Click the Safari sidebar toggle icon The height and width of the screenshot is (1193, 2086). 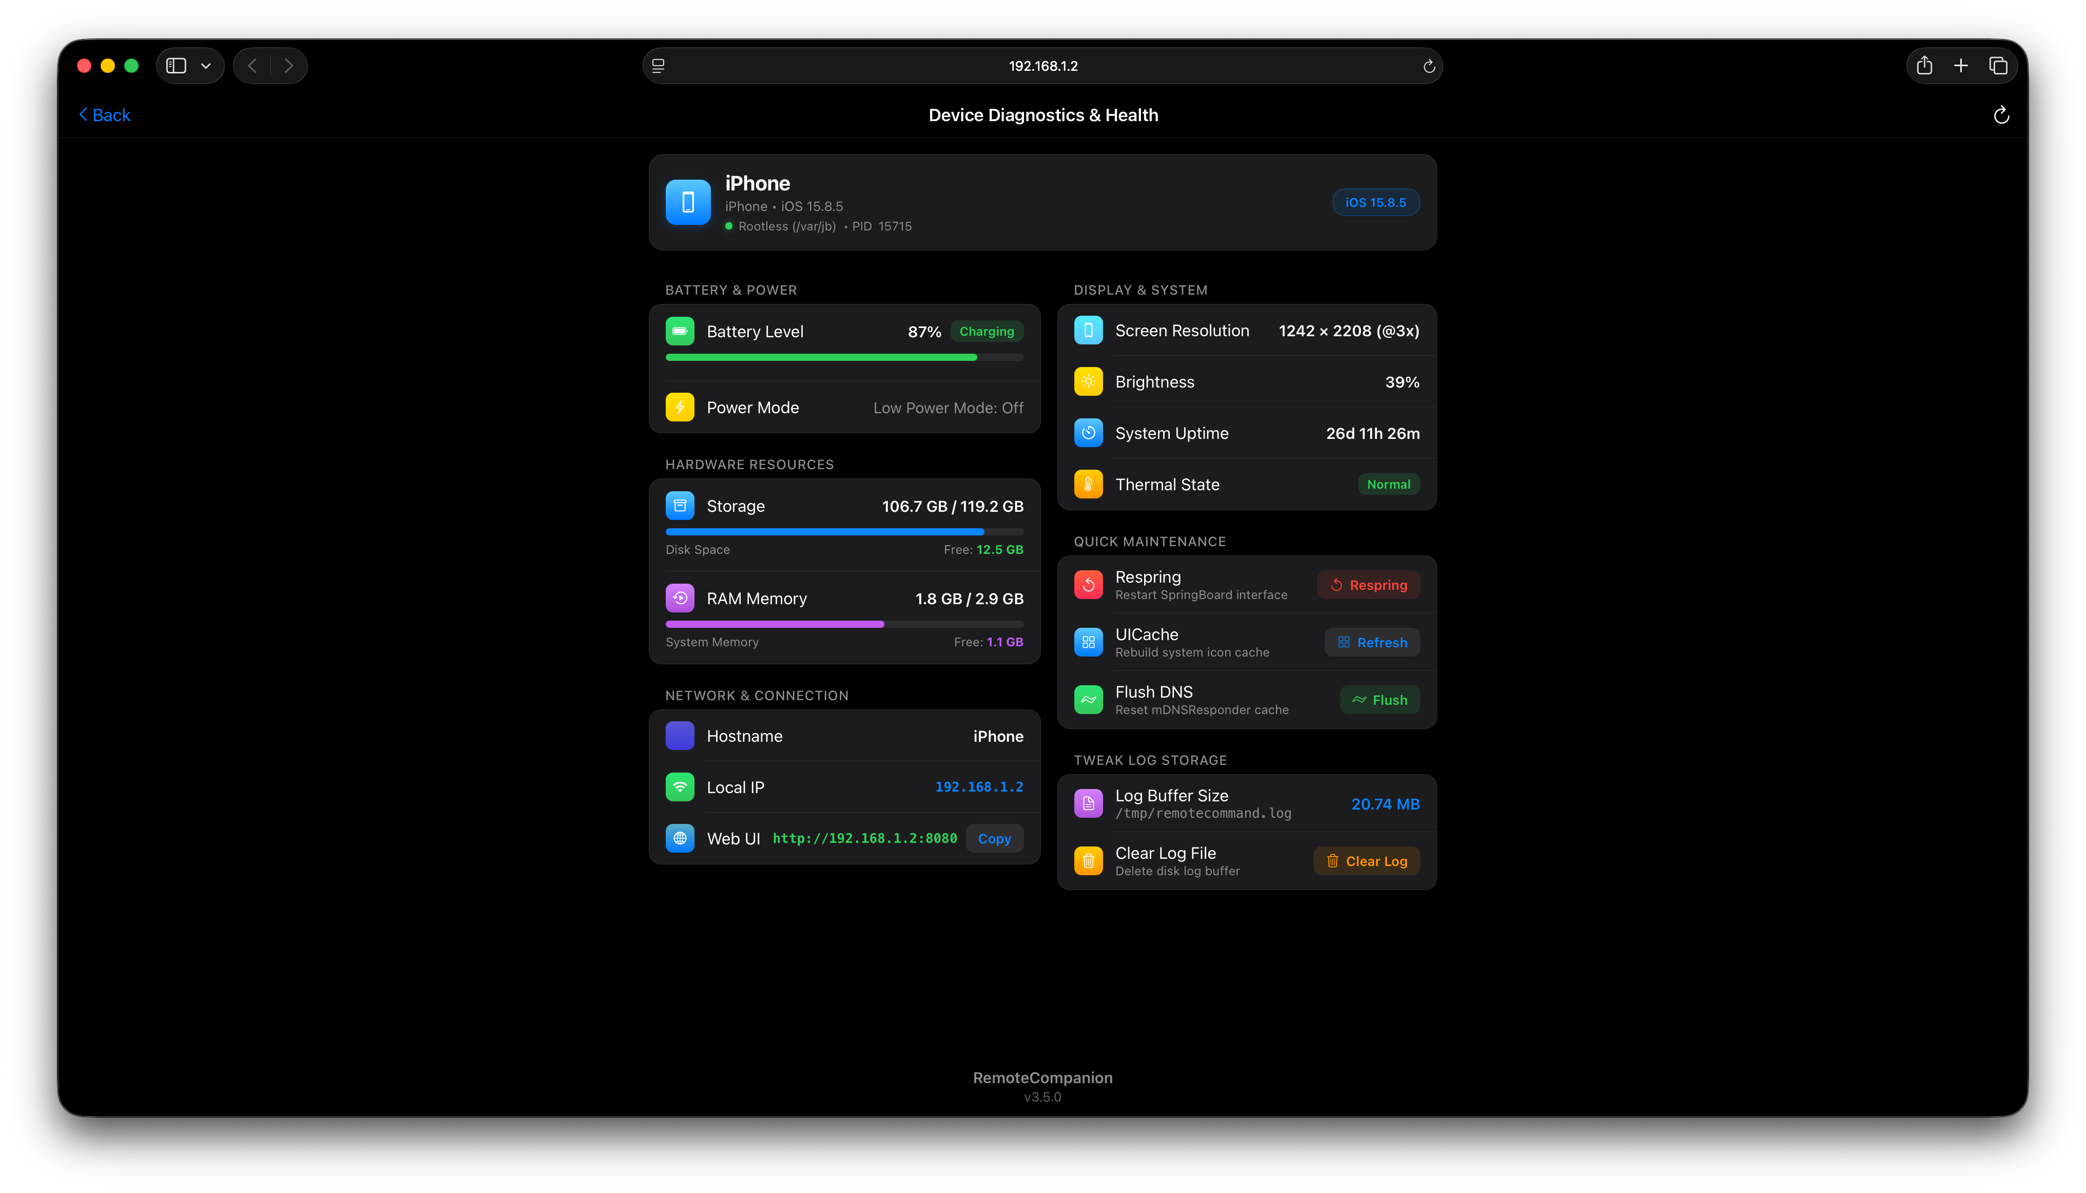click(x=176, y=66)
